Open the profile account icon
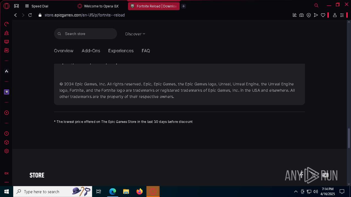 click(335, 15)
